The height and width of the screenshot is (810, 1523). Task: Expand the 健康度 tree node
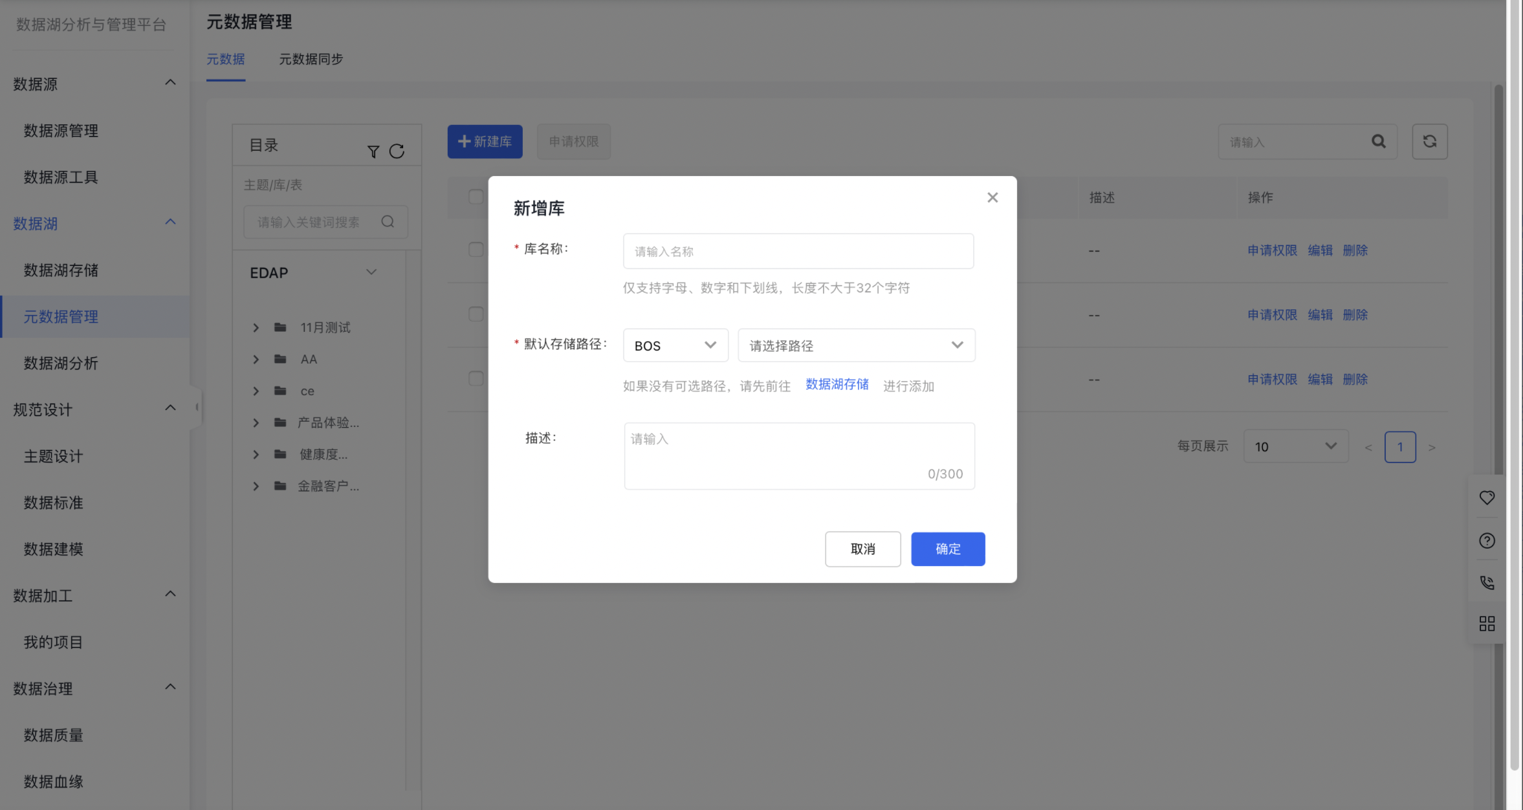click(256, 455)
